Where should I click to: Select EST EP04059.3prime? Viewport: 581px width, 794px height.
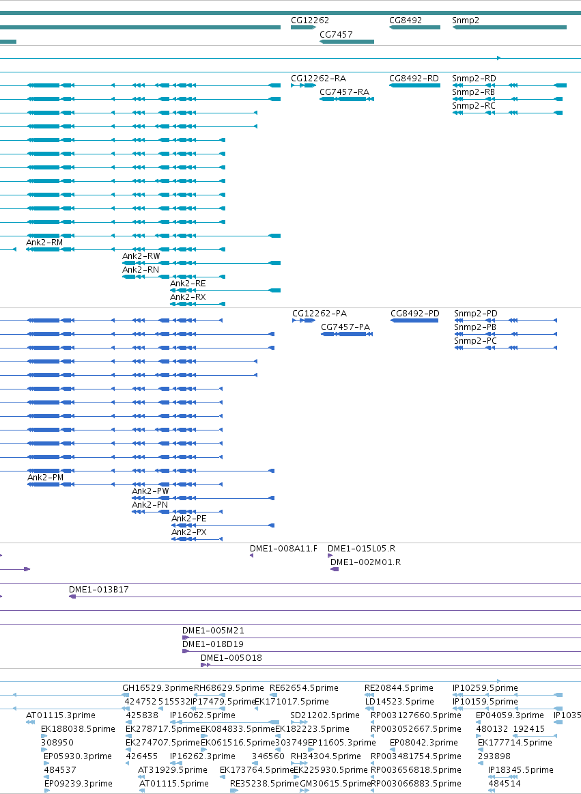pyautogui.click(x=509, y=715)
